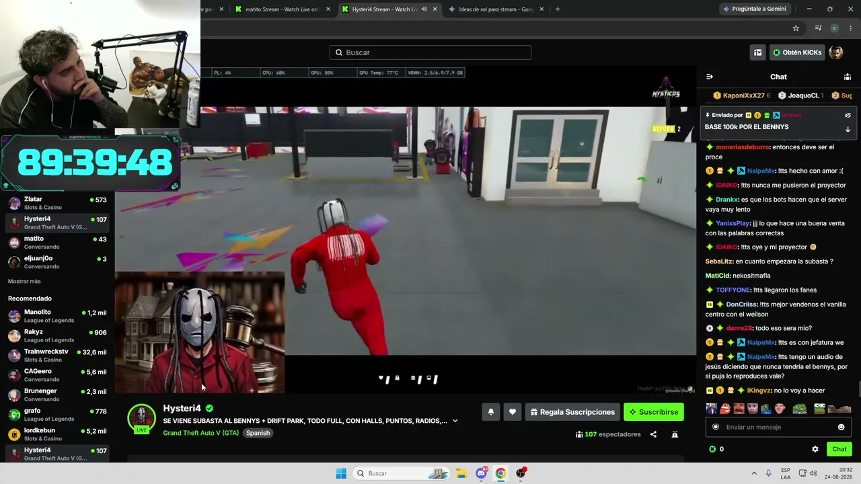The width and height of the screenshot is (861, 484).
Task: Open lordkebun recommended channel
Action: click(57, 434)
